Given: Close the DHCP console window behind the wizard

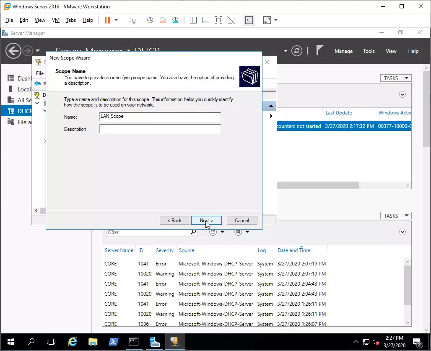Looking at the screenshot, I should [267, 62].
